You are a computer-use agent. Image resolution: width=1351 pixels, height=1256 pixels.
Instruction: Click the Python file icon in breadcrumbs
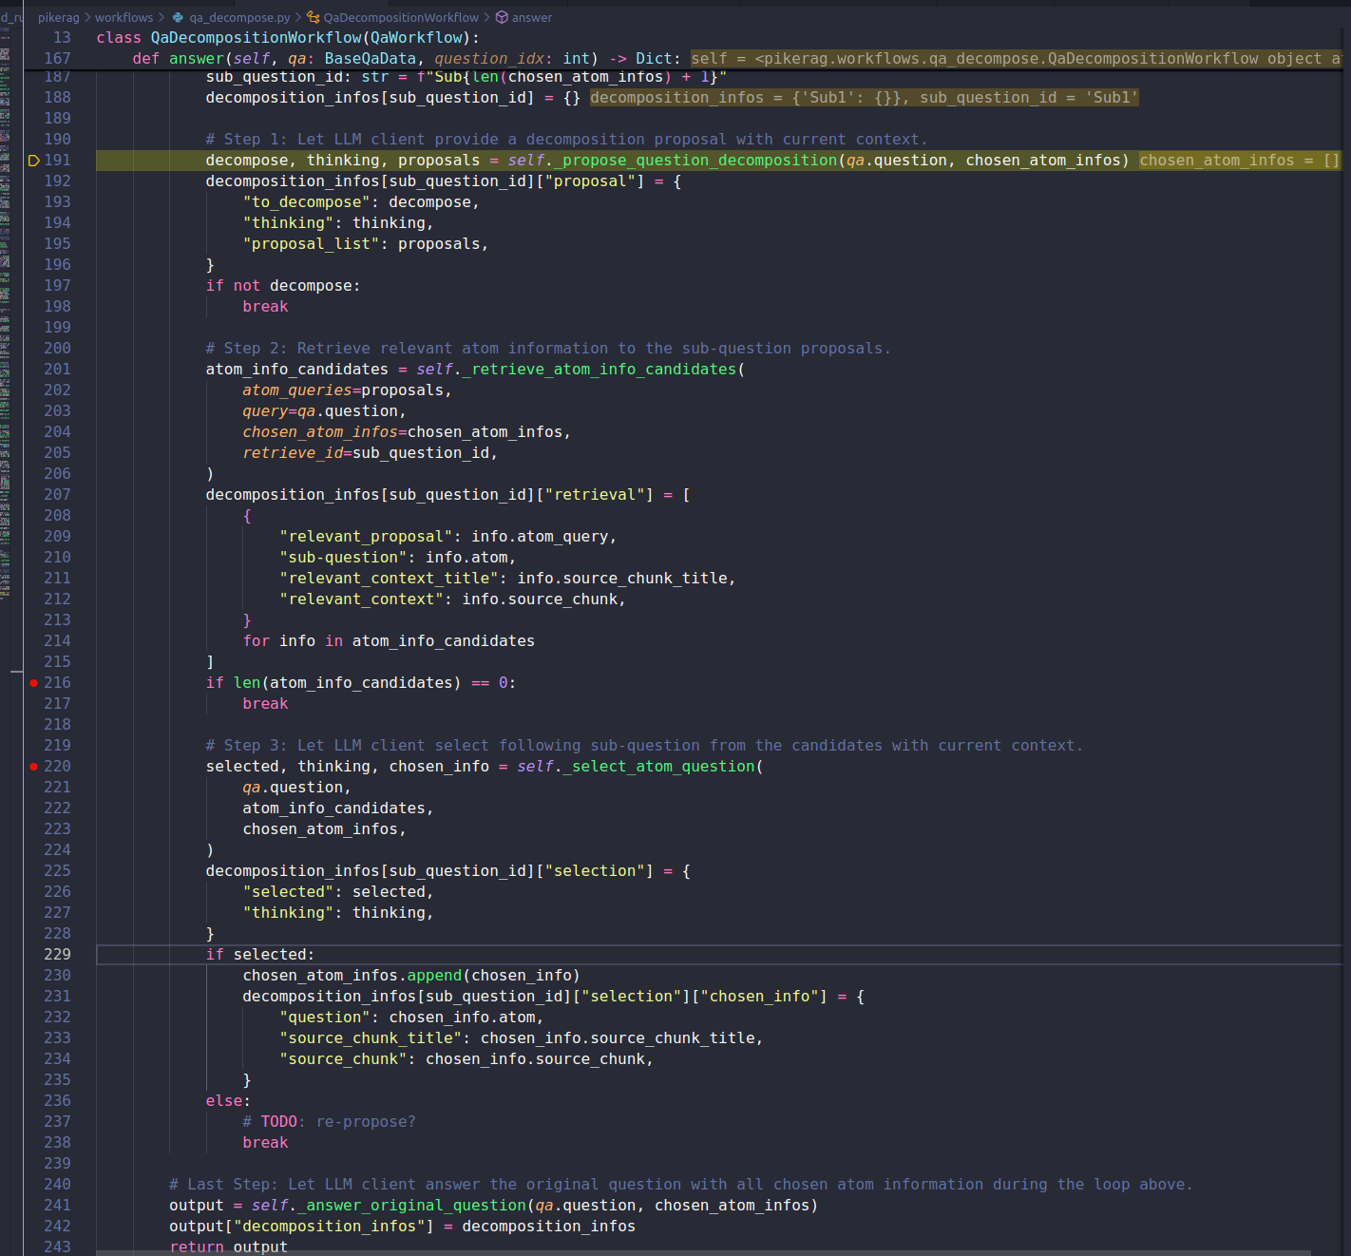[x=178, y=17]
